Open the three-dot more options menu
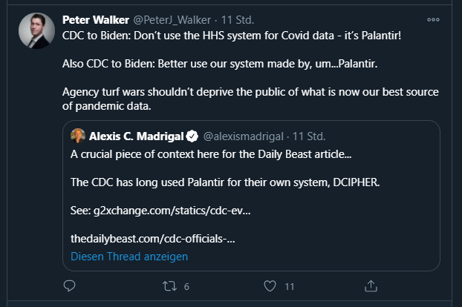The width and height of the screenshot is (462, 307). [445, 19]
